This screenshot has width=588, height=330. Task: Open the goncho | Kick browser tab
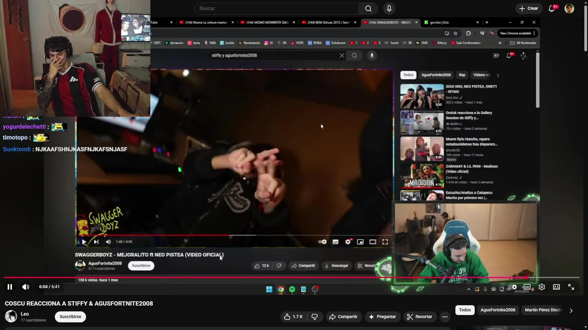point(450,22)
